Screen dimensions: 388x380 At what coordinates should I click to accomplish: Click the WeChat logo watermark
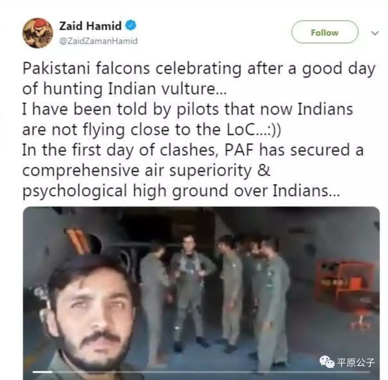pos(327,362)
